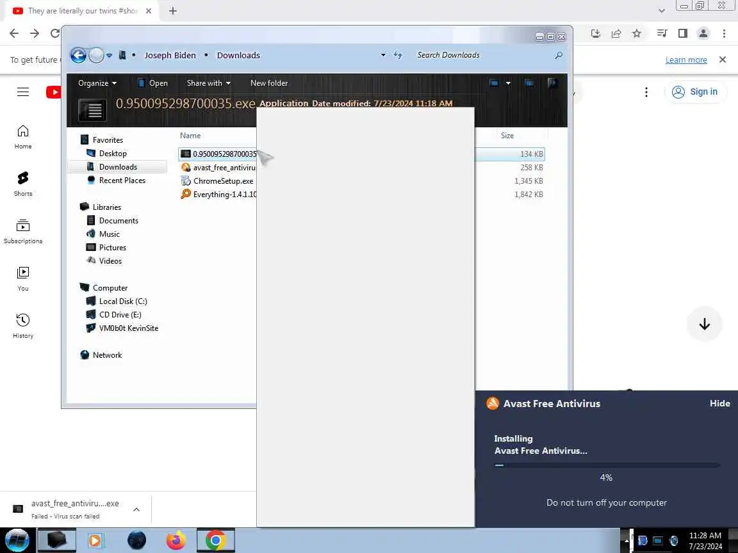Close the YouTube tab in Chrome
This screenshot has height=553, width=738.
tap(149, 11)
